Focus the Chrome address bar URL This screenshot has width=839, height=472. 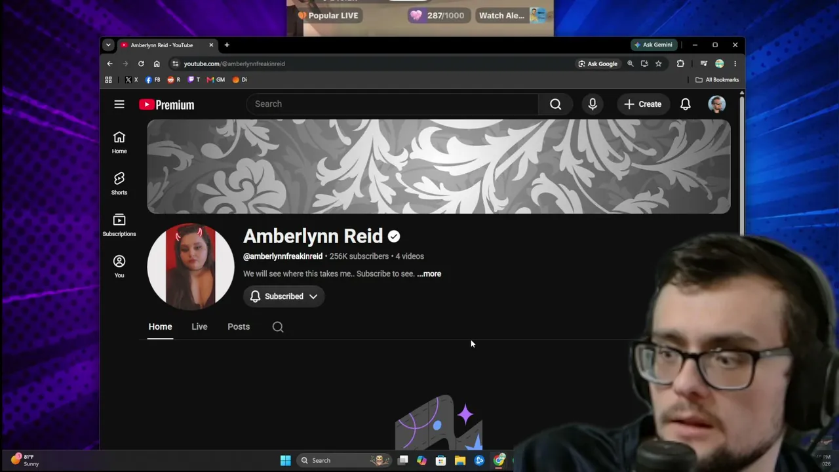(234, 64)
